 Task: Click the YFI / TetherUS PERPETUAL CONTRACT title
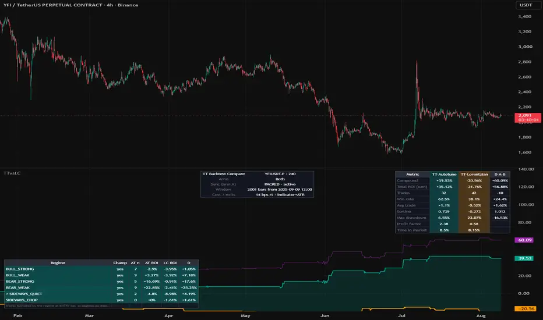click(x=52, y=5)
